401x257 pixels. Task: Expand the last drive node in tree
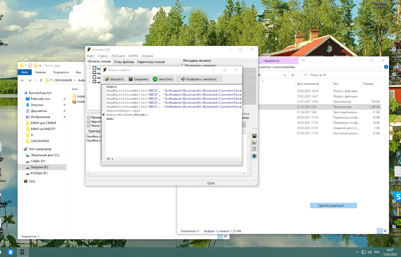[90, 81]
